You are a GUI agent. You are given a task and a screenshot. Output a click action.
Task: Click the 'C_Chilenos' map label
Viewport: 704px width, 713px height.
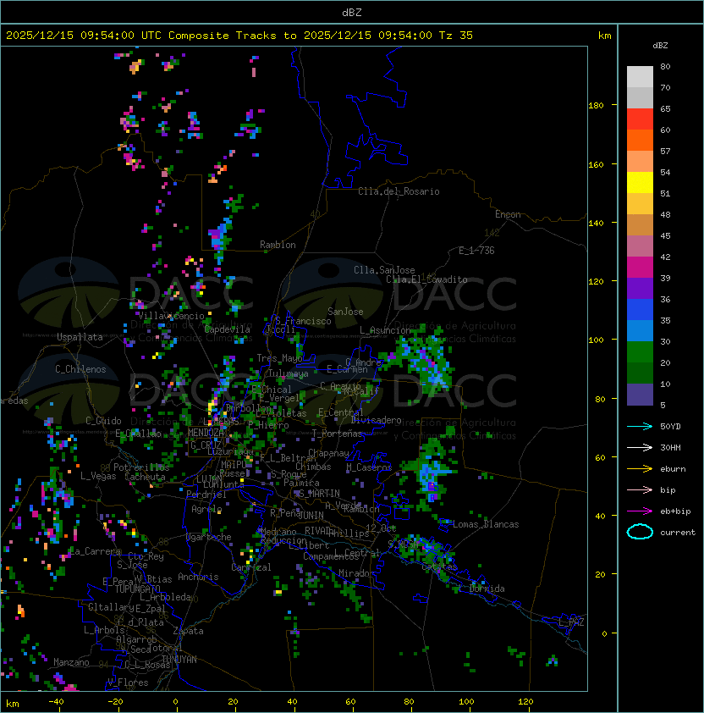coord(80,369)
